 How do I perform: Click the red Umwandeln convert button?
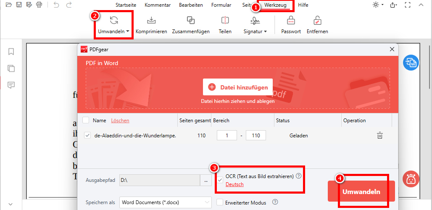[x=361, y=192]
